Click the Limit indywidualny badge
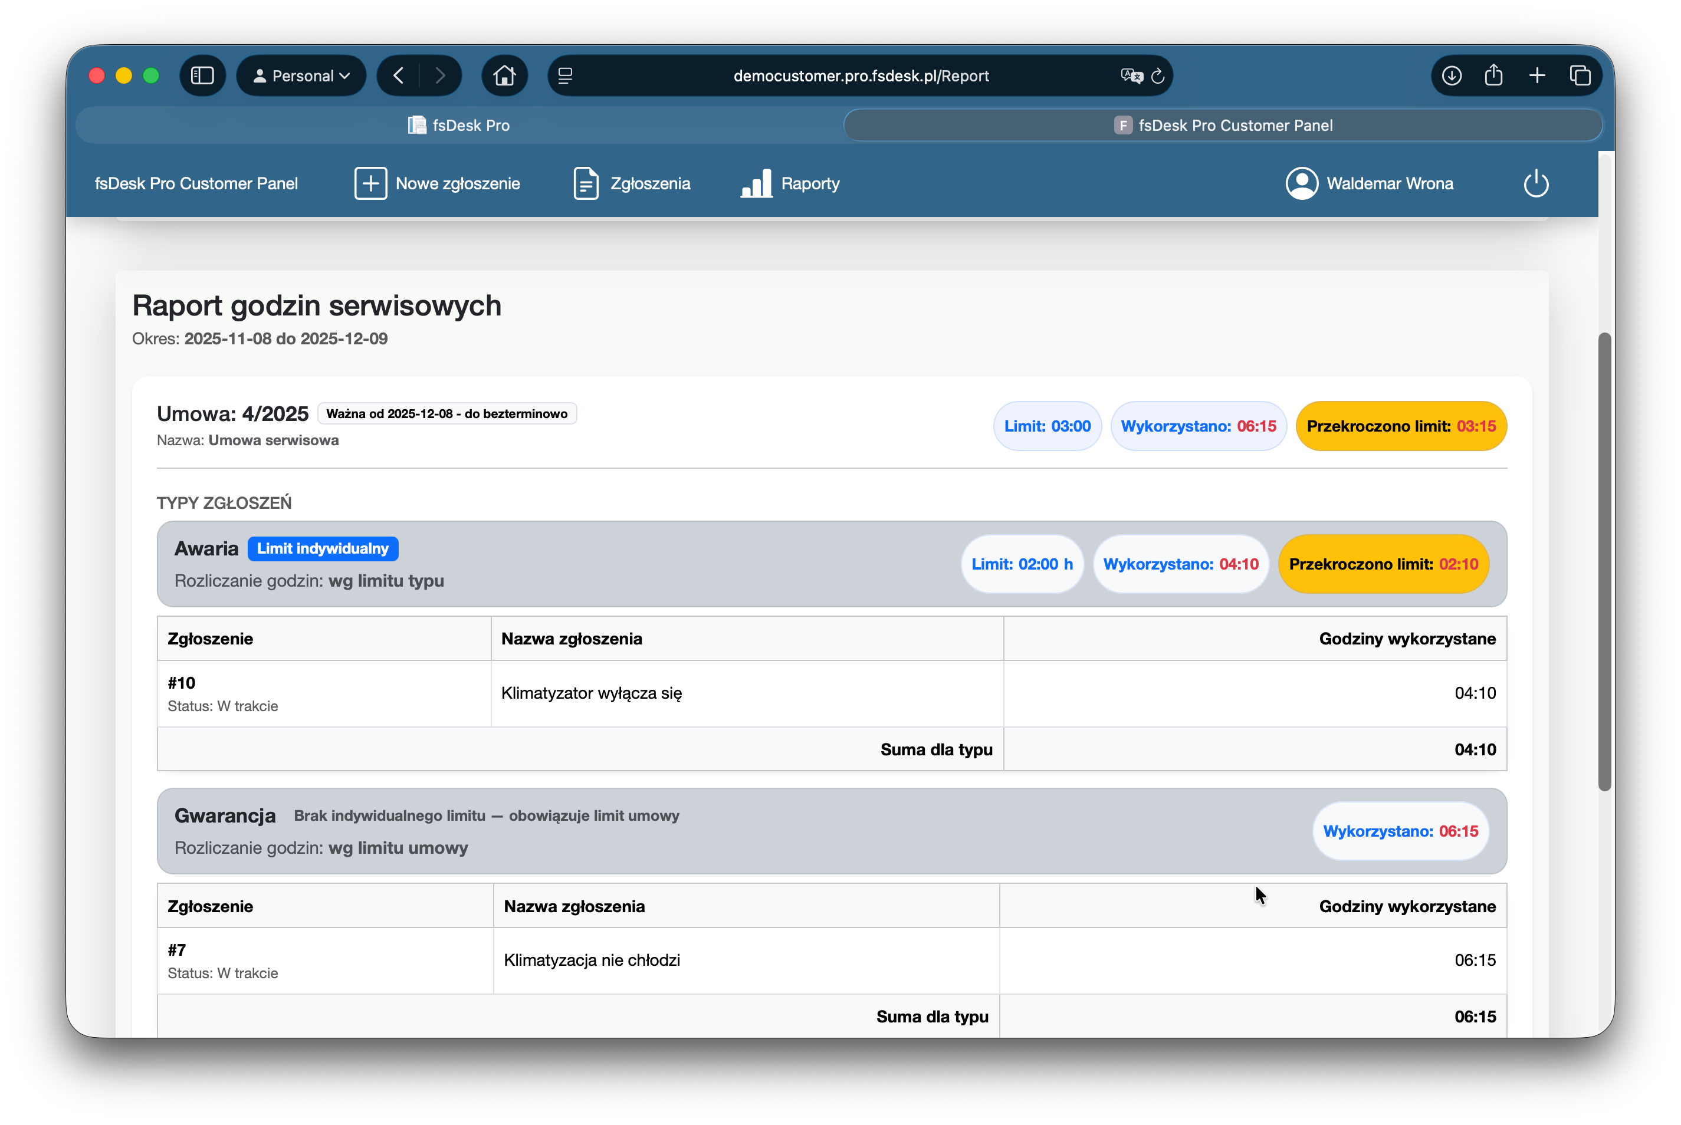Viewport: 1681px width, 1125px height. tap(323, 549)
